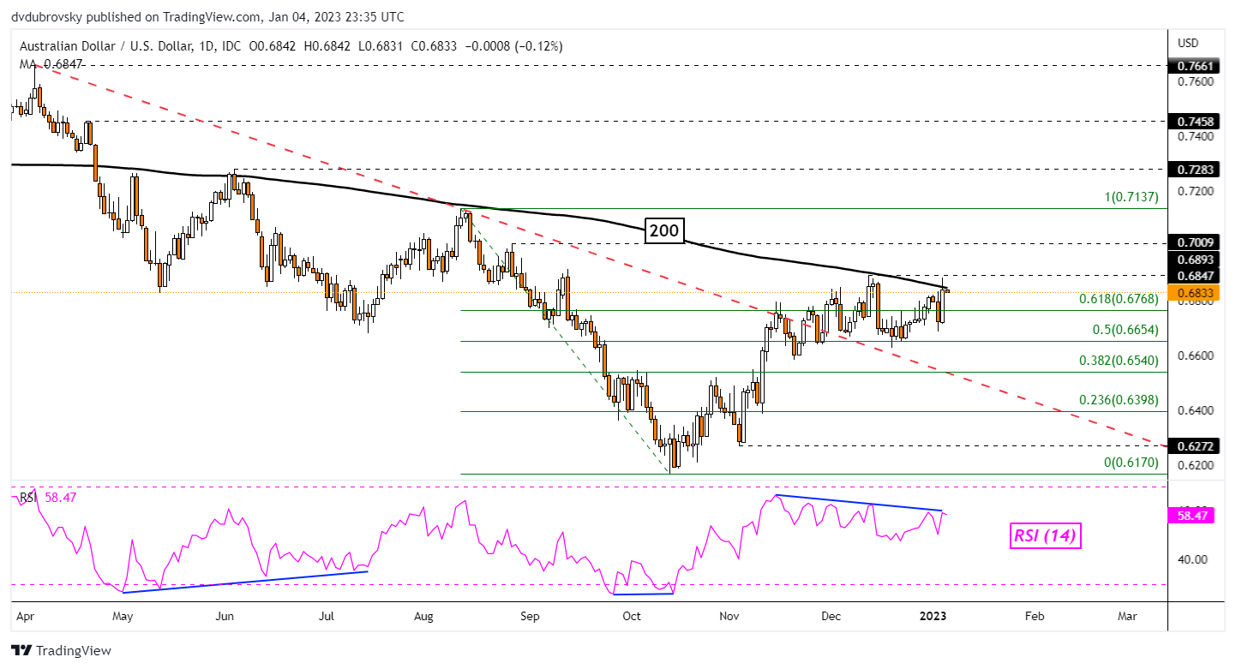
Task: Click the Aug label on time axis
Action: click(x=423, y=616)
